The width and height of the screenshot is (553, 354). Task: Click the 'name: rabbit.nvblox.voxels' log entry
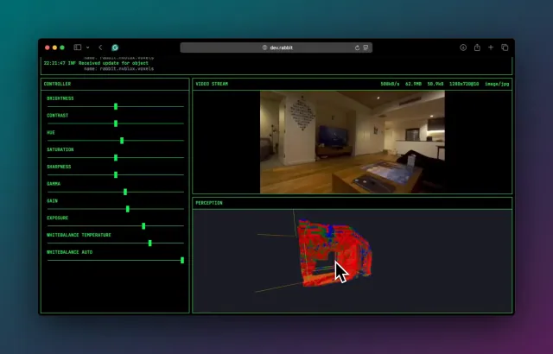tap(119, 69)
